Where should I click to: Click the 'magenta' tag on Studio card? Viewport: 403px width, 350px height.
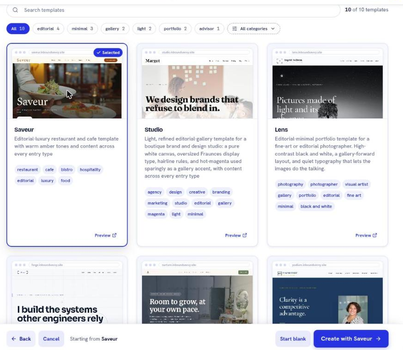156,214
